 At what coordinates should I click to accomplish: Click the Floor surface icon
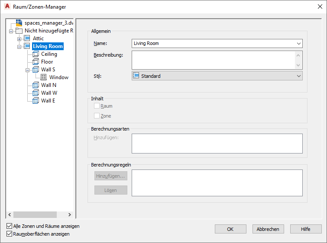36,62
